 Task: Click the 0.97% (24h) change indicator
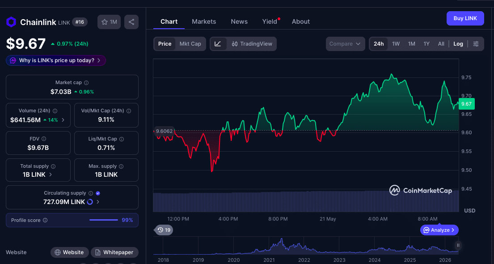click(x=69, y=44)
